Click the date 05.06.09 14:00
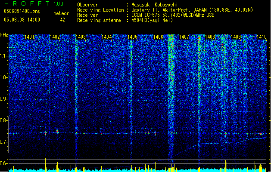This screenshot has height=172, width=271. pos(22,20)
